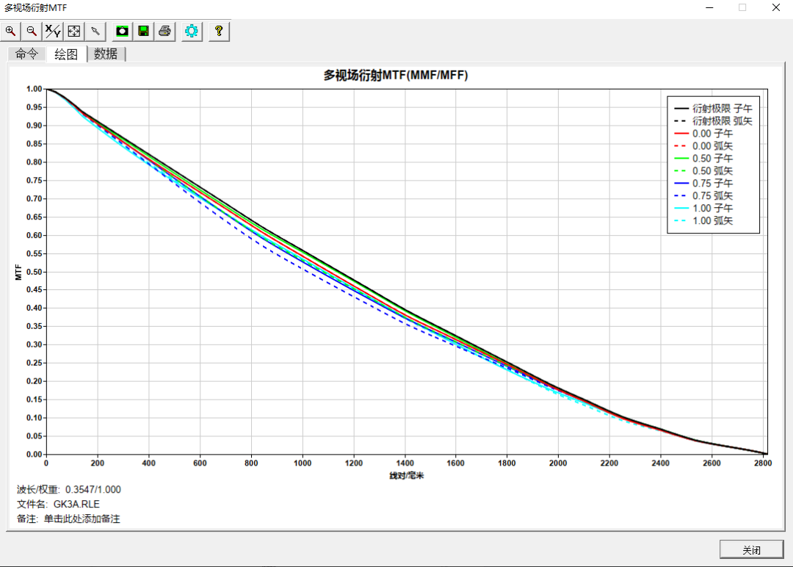793x567 pixels.
Task: Open settings with the cyan gear icon
Action: (192, 32)
